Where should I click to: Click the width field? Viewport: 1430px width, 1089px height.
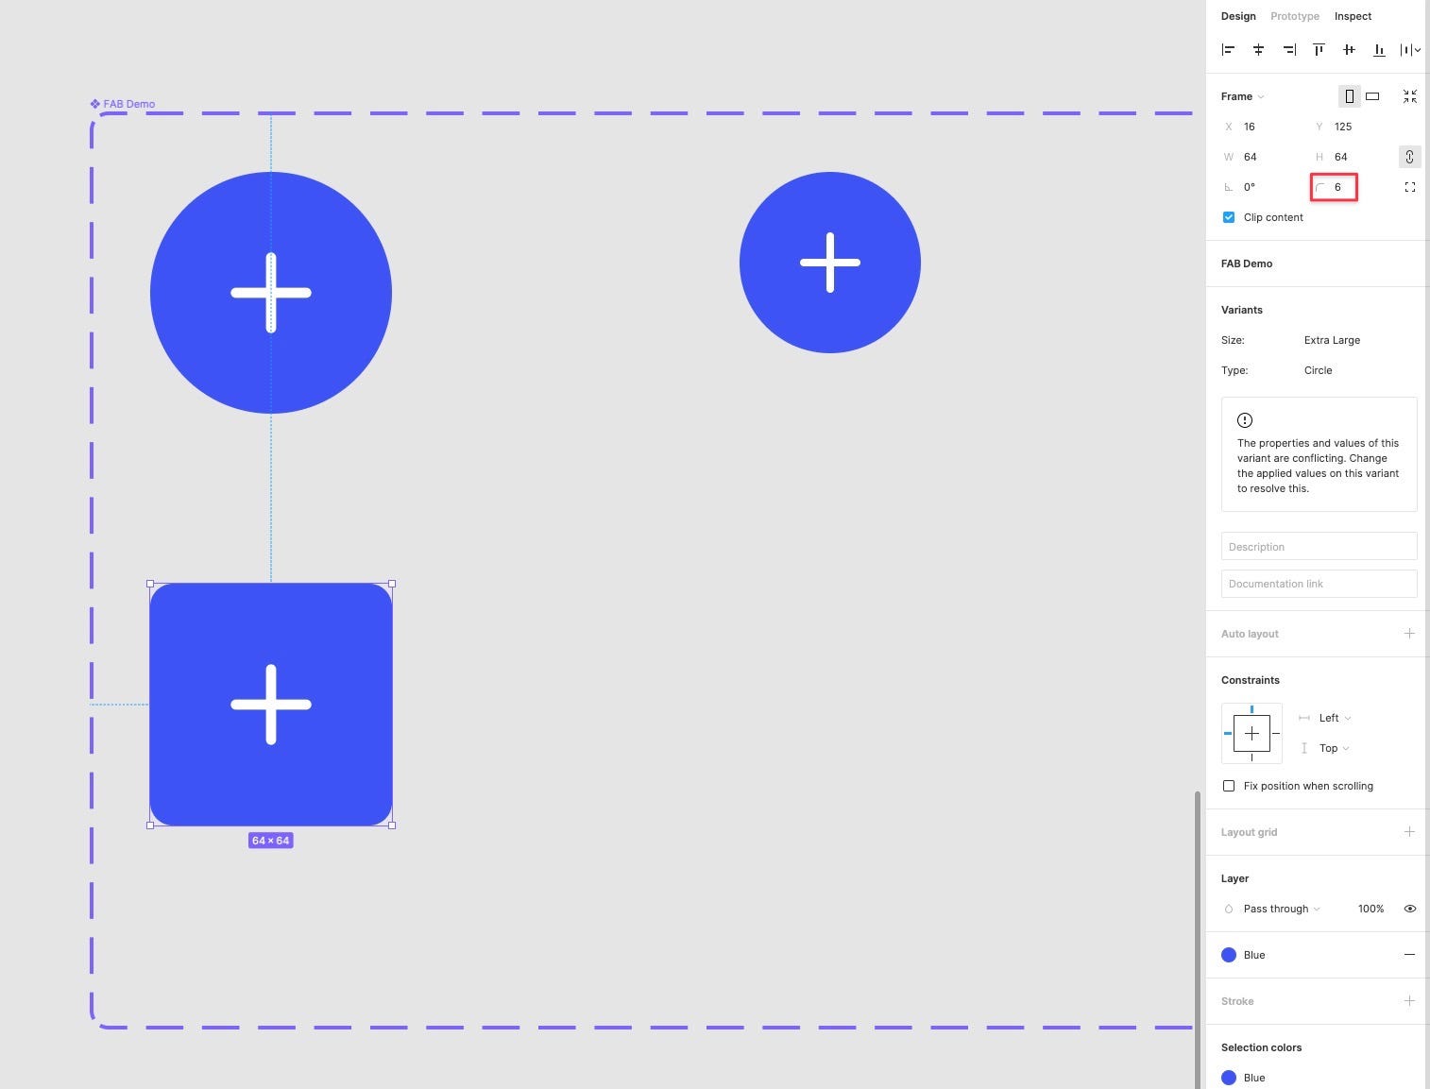tap(1261, 157)
